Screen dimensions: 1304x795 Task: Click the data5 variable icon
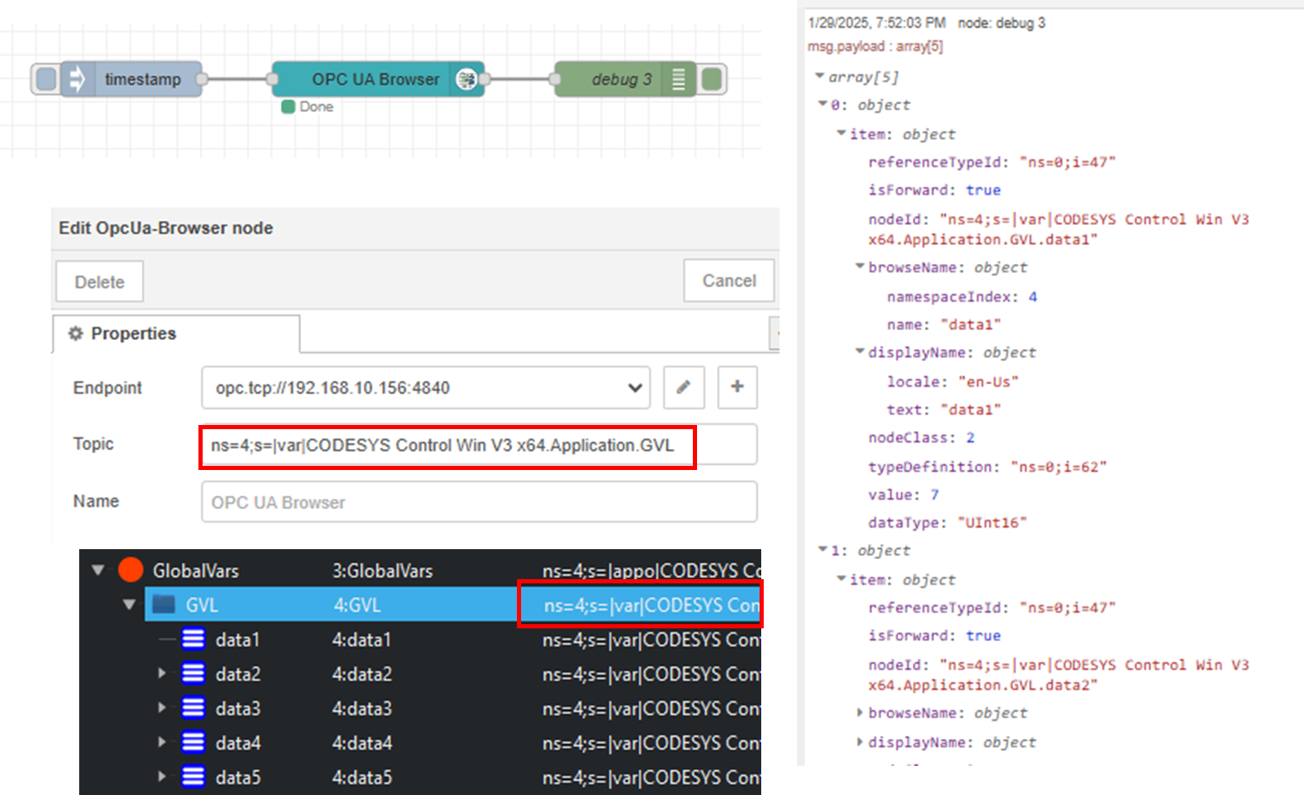[193, 777]
